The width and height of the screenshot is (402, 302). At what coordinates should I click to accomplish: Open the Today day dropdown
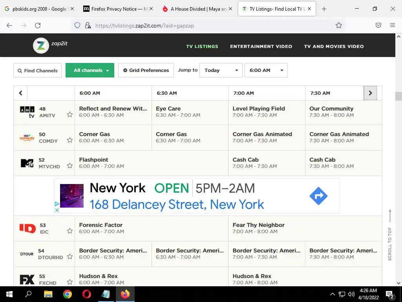[x=221, y=70]
